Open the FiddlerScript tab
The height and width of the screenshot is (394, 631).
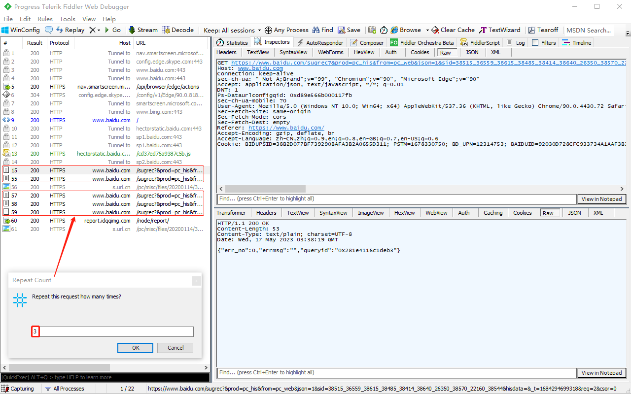[480, 43]
